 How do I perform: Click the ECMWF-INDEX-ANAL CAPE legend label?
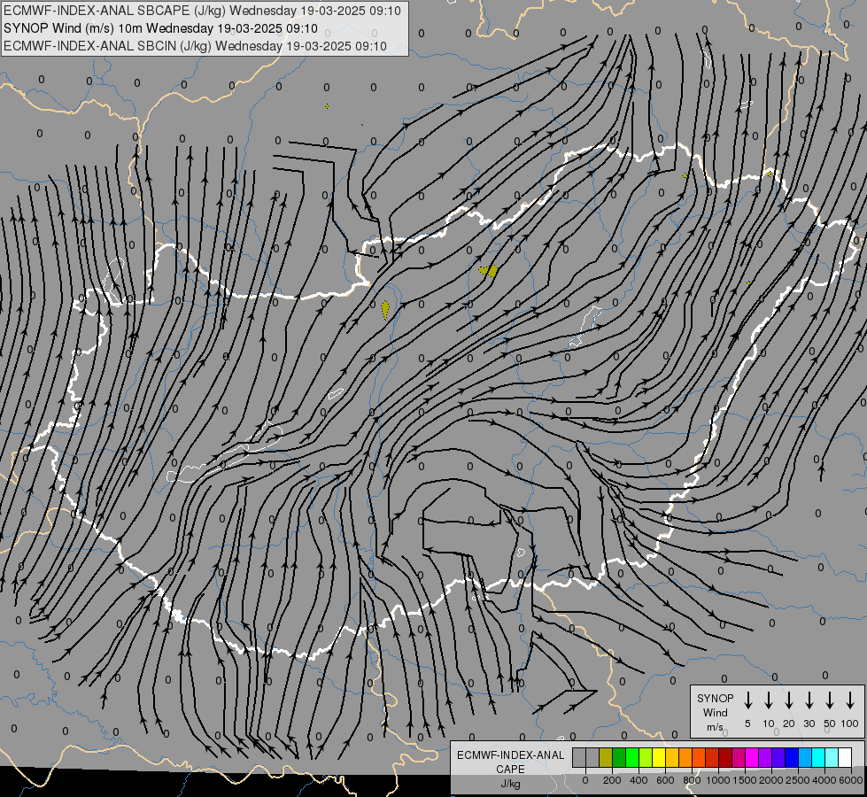pos(510,762)
